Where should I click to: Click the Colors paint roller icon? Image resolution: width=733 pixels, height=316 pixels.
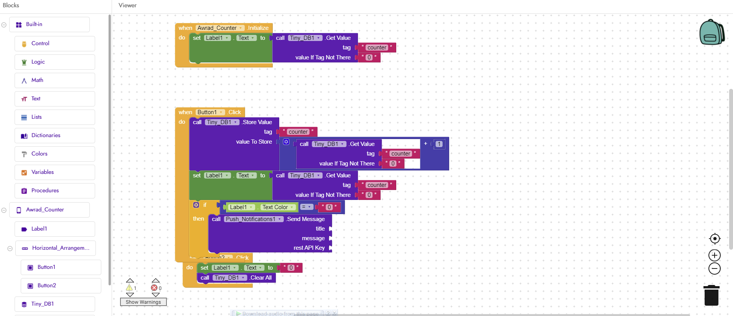[x=24, y=154]
